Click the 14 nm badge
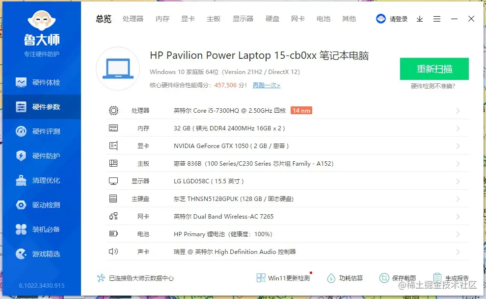Screen dimensions: 486x299 [x=301, y=110]
